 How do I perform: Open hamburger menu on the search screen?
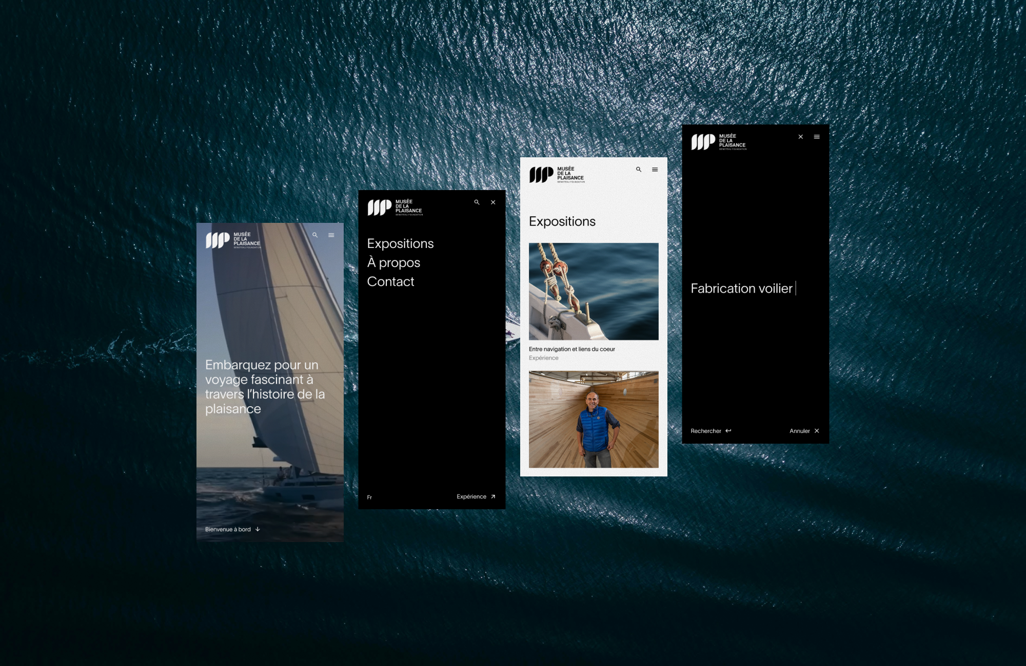(x=817, y=137)
